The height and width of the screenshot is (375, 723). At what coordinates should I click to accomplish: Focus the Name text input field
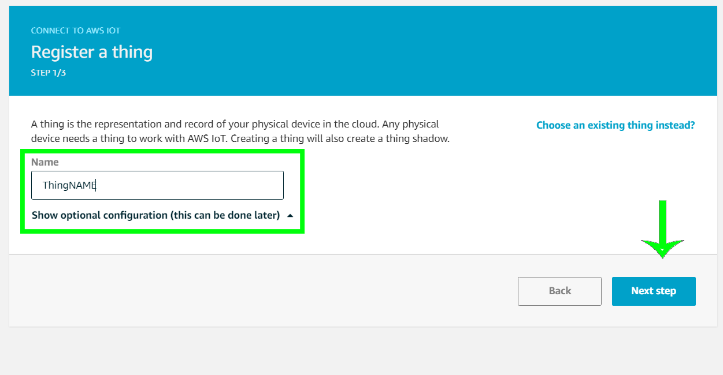(157, 185)
